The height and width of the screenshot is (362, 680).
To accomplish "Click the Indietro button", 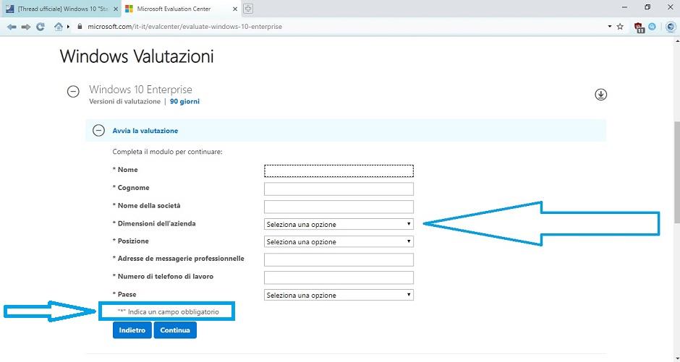I will pyautogui.click(x=132, y=330).
